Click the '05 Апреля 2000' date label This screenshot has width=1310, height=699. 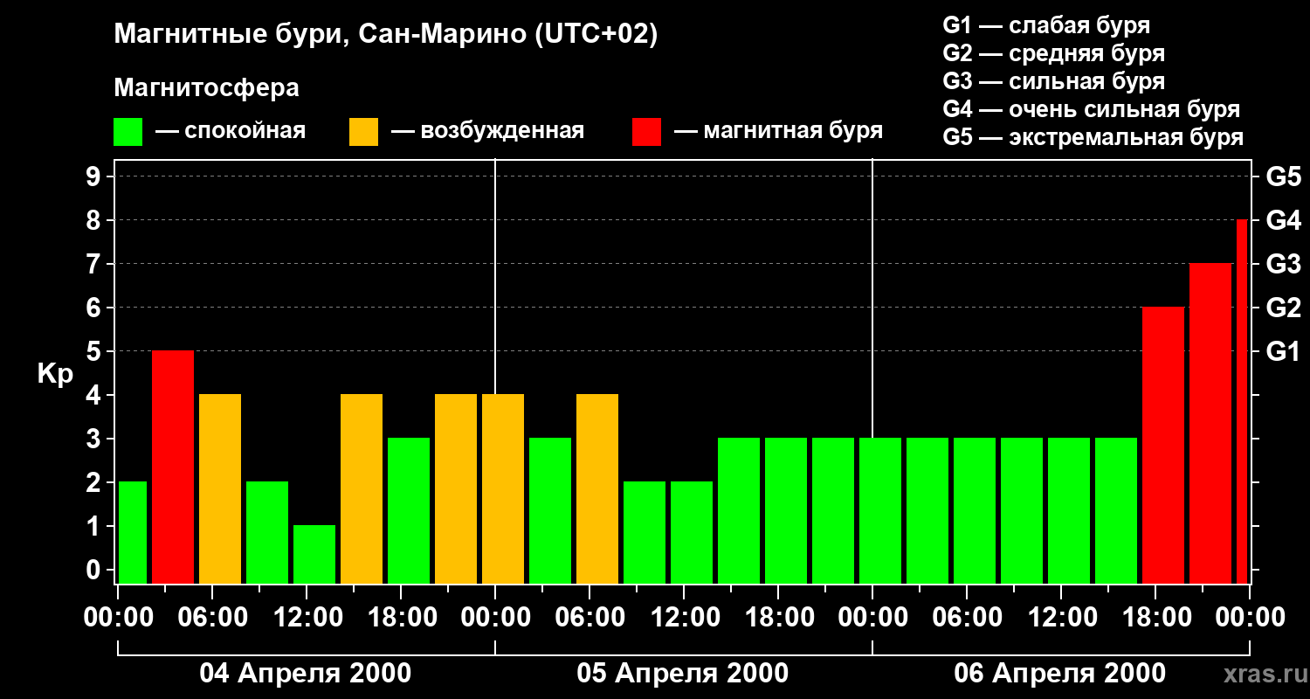coord(683,673)
